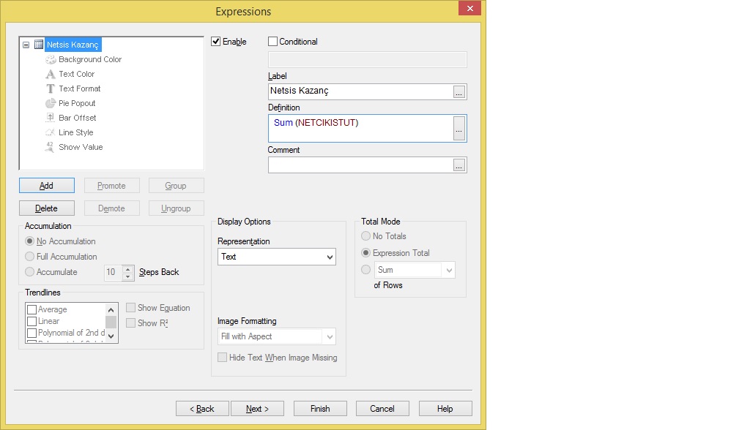Check the Show R² checkbox

pyautogui.click(x=130, y=323)
